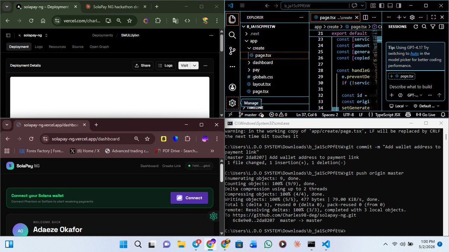Bookmark the Vercel page with the star icon

point(129,21)
